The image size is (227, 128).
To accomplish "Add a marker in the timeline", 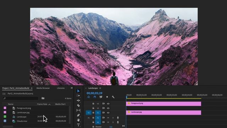I will click(x=107, y=97).
